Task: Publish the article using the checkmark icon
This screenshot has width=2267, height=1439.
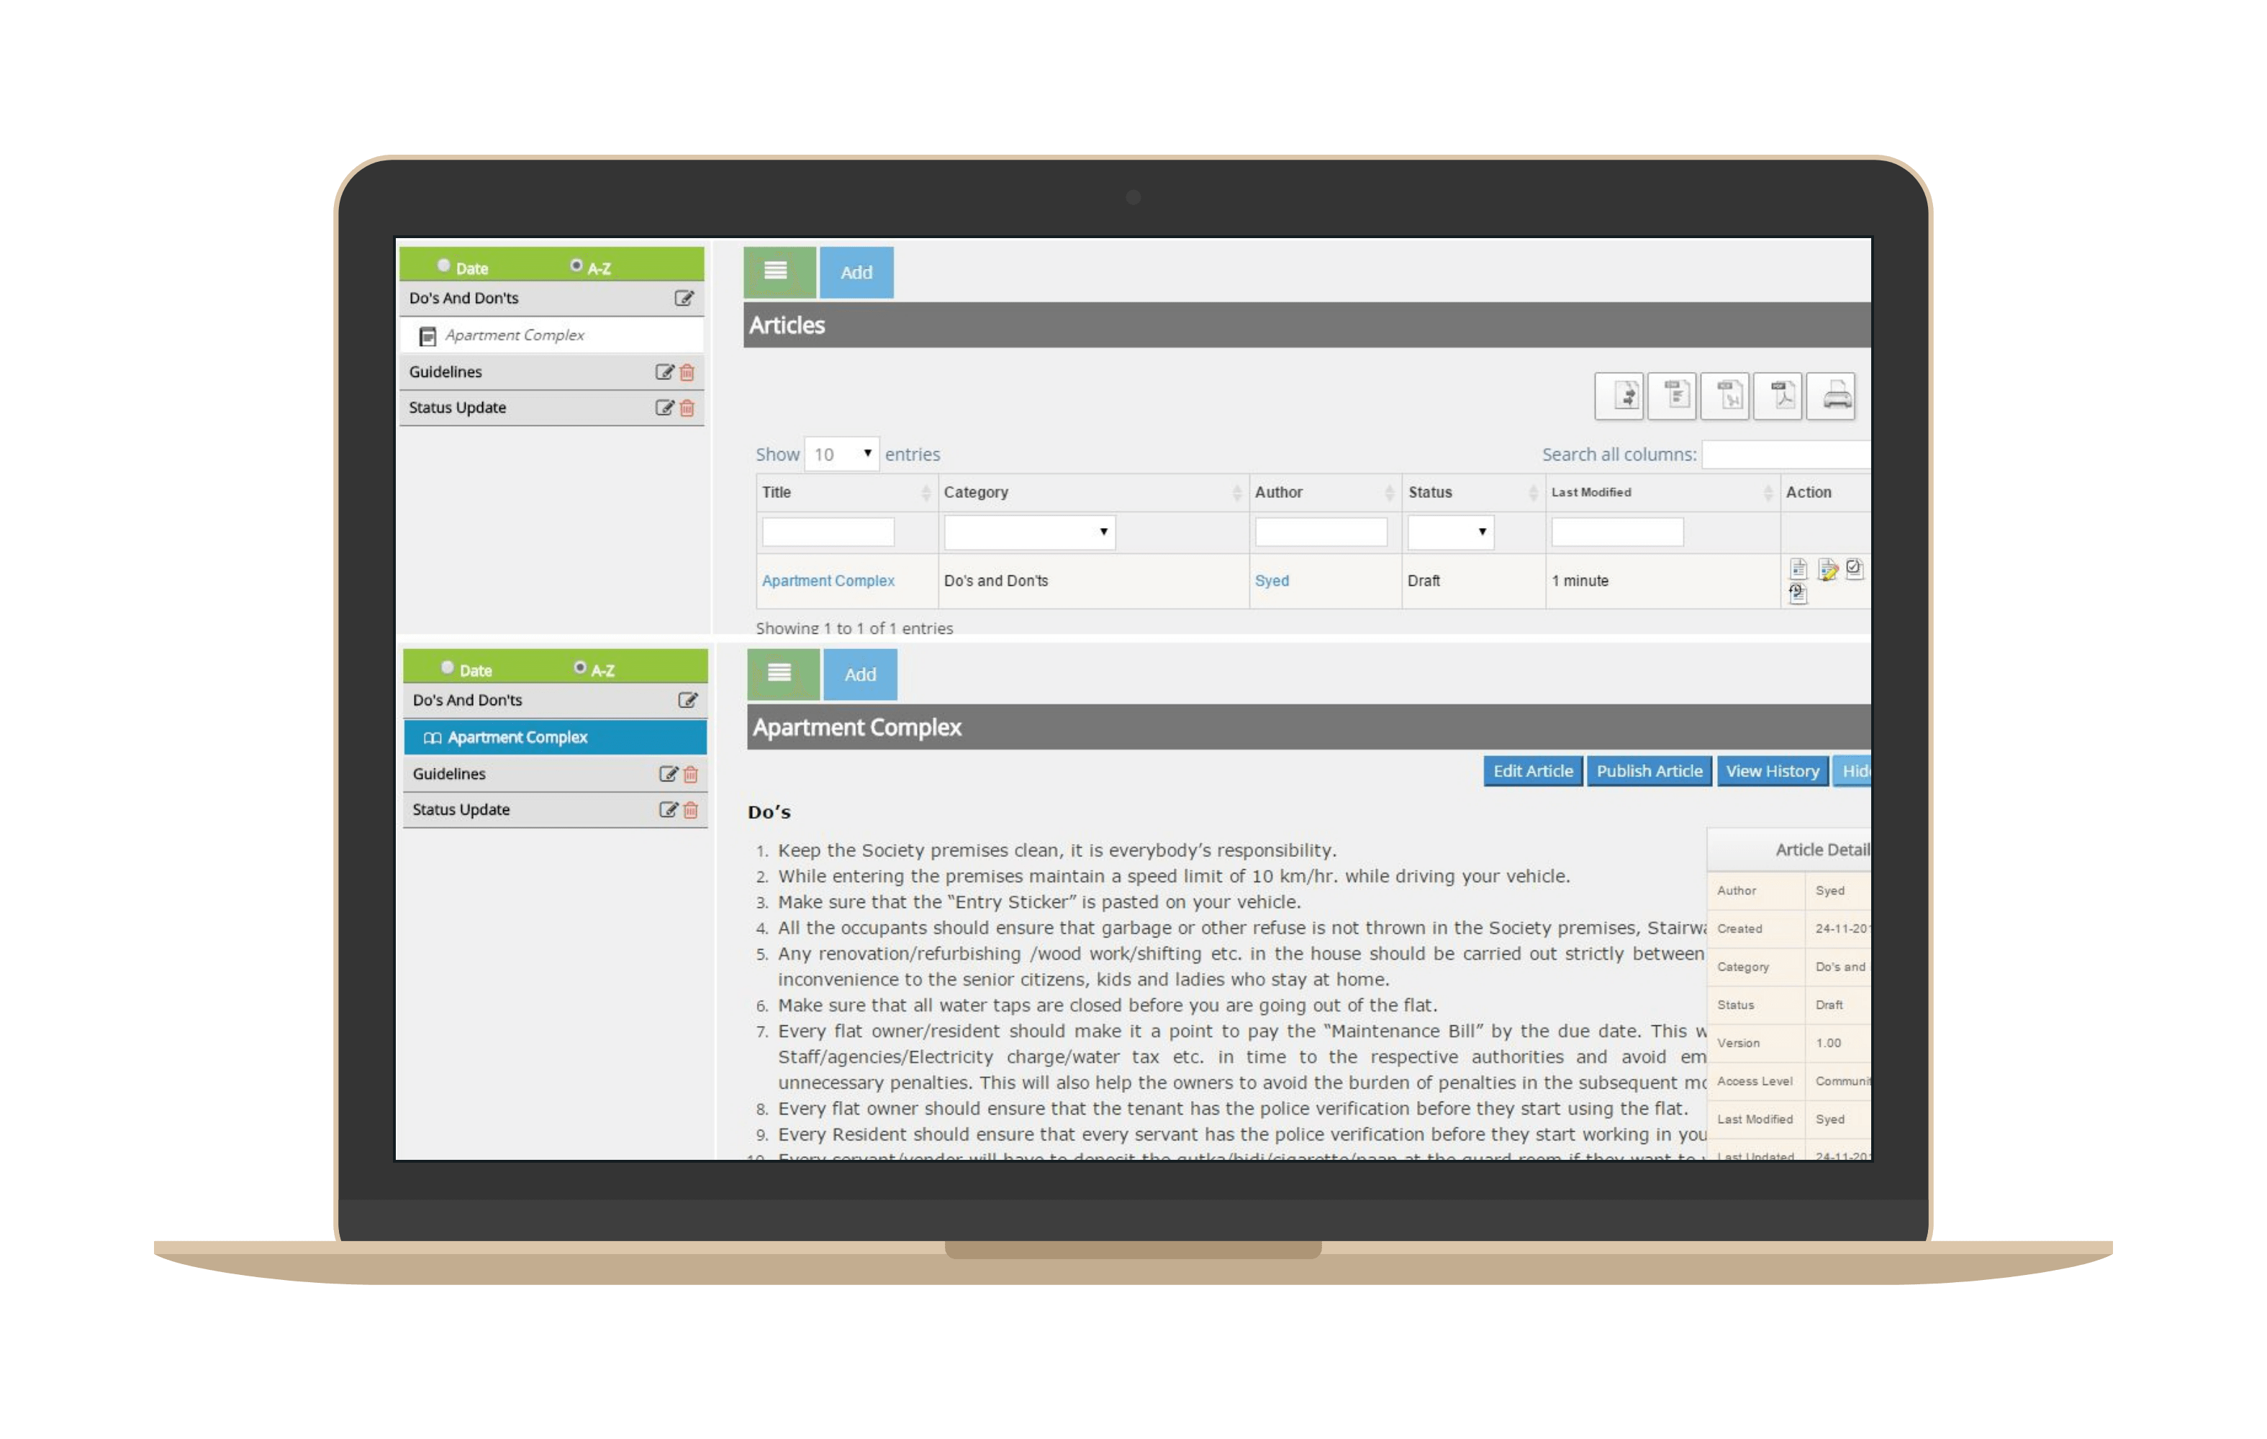Action: (1854, 569)
